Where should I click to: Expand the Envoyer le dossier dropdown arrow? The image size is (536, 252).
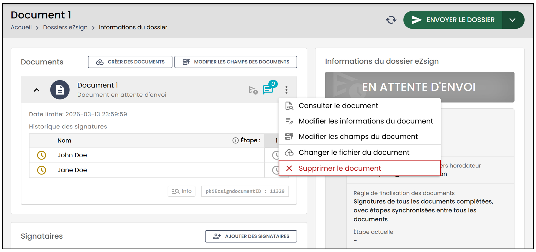pyautogui.click(x=513, y=20)
